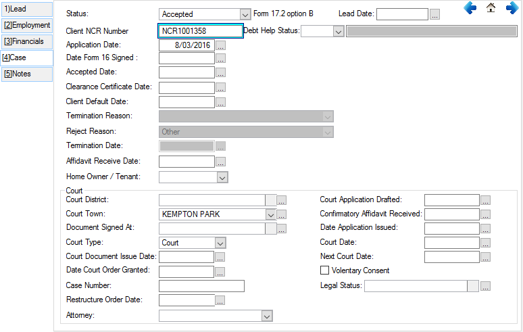The width and height of the screenshot is (523, 332).
Task: Expand the Status dropdown
Action: (245, 14)
